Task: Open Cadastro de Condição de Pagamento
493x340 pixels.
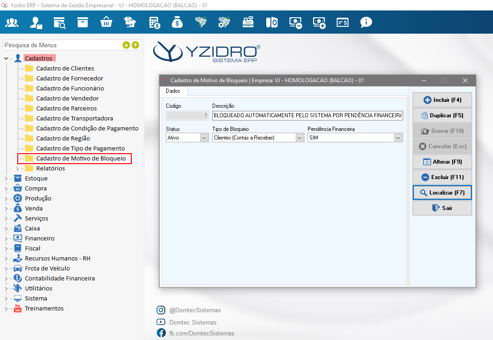Action: (87, 128)
